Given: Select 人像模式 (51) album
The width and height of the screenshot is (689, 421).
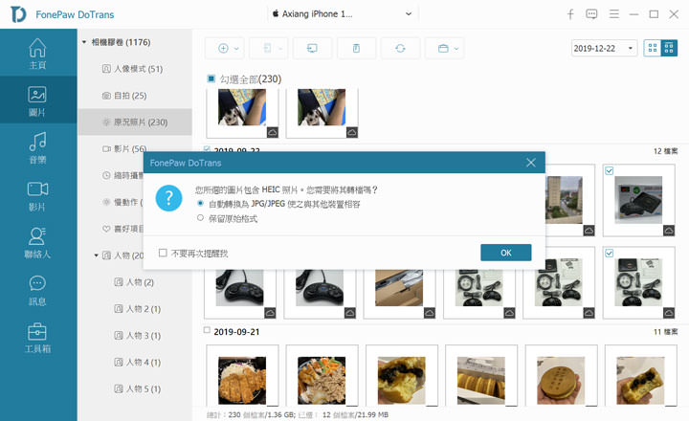Looking at the screenshot, I should [x=133, y=69].
